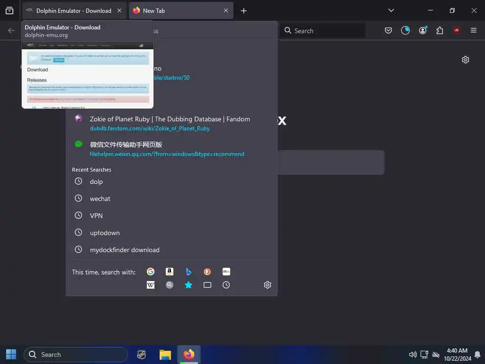
Task: Click the clock icon beside 'dolp'
Action: tap(79, 181)
